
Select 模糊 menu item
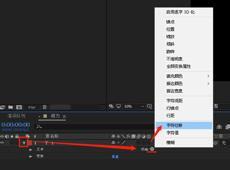point(170,143)
